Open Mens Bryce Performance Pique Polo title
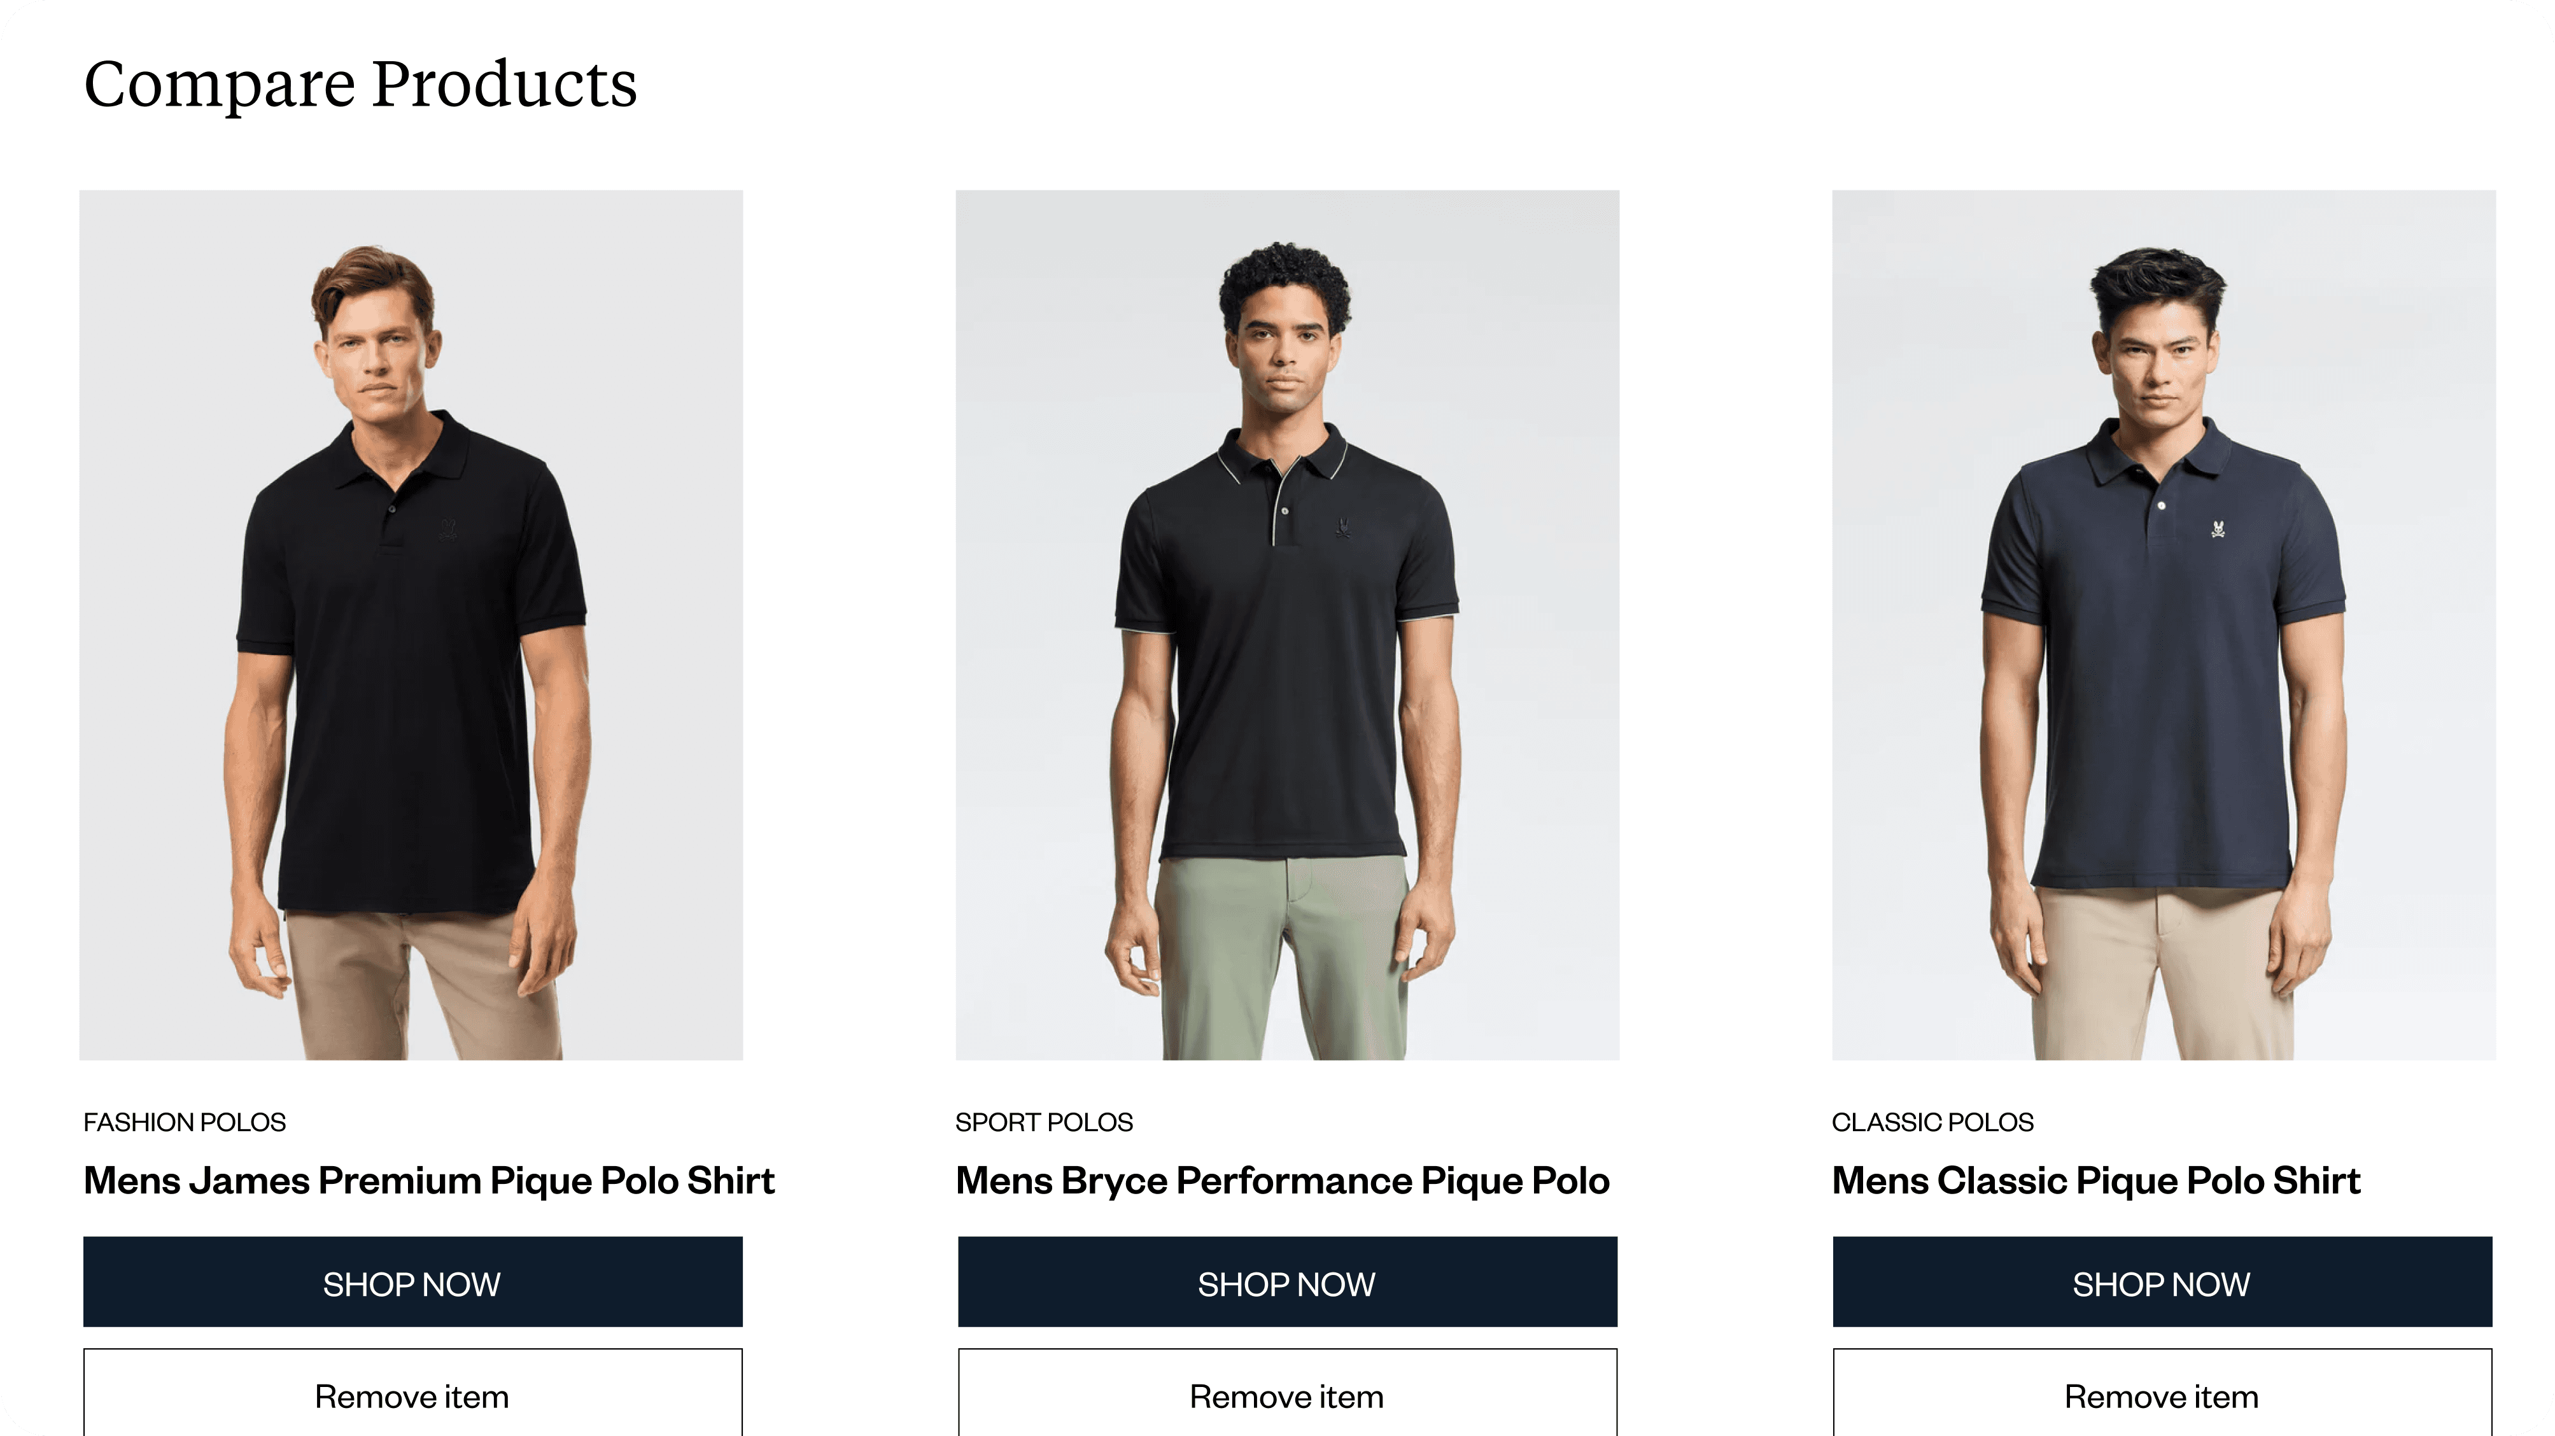 [x=1283, y=1180]
